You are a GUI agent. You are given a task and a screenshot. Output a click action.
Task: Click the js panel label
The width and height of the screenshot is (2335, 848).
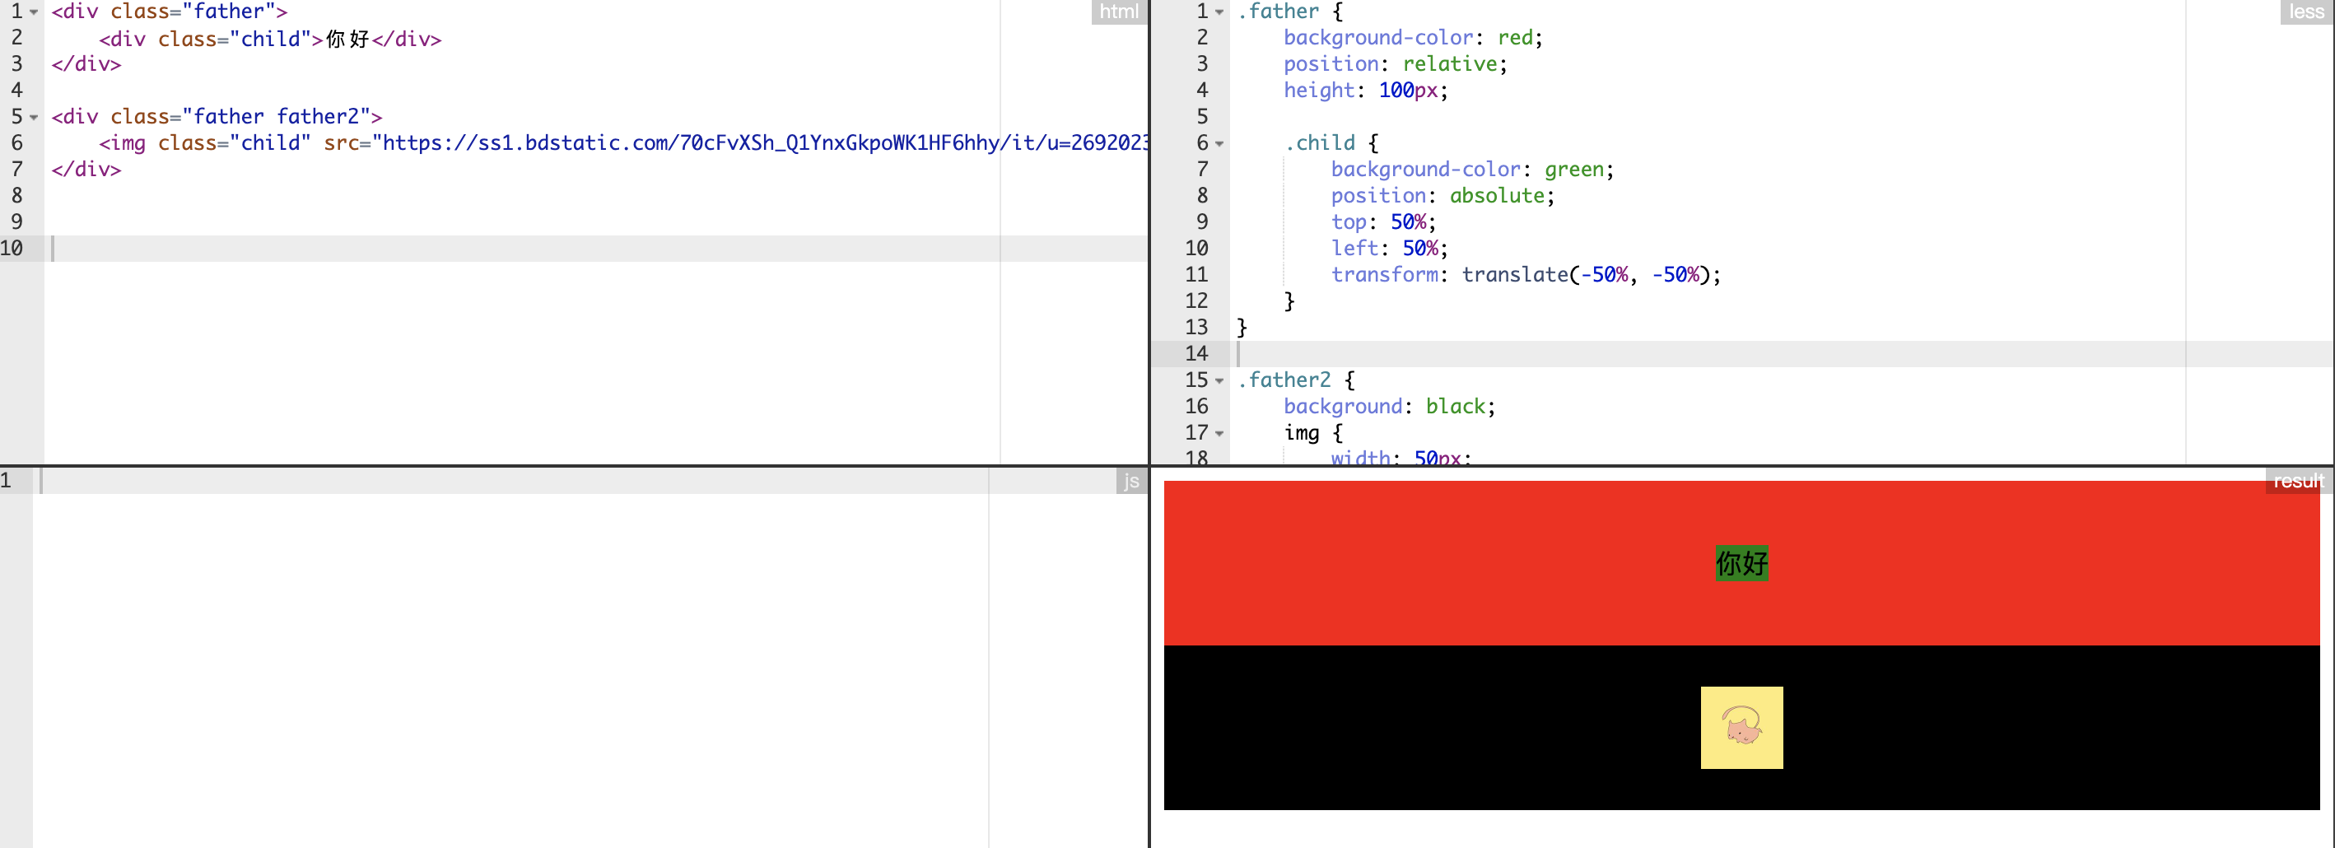1130,481
